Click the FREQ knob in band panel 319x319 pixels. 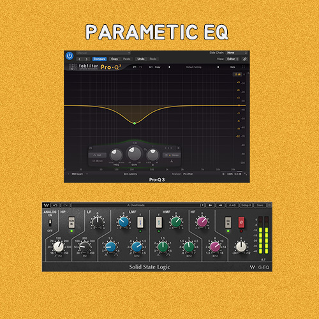[x=116, y=155]
